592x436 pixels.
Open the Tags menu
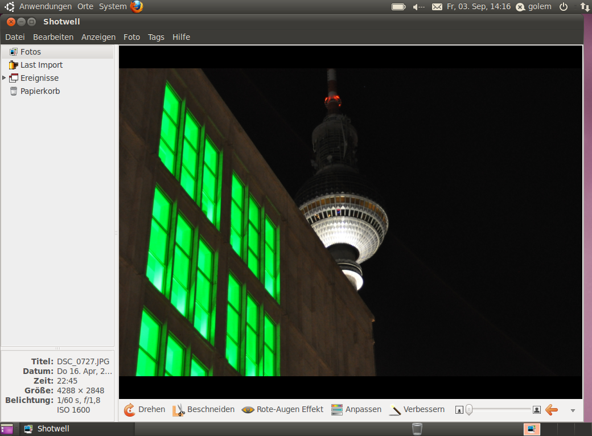click(156, 37)
